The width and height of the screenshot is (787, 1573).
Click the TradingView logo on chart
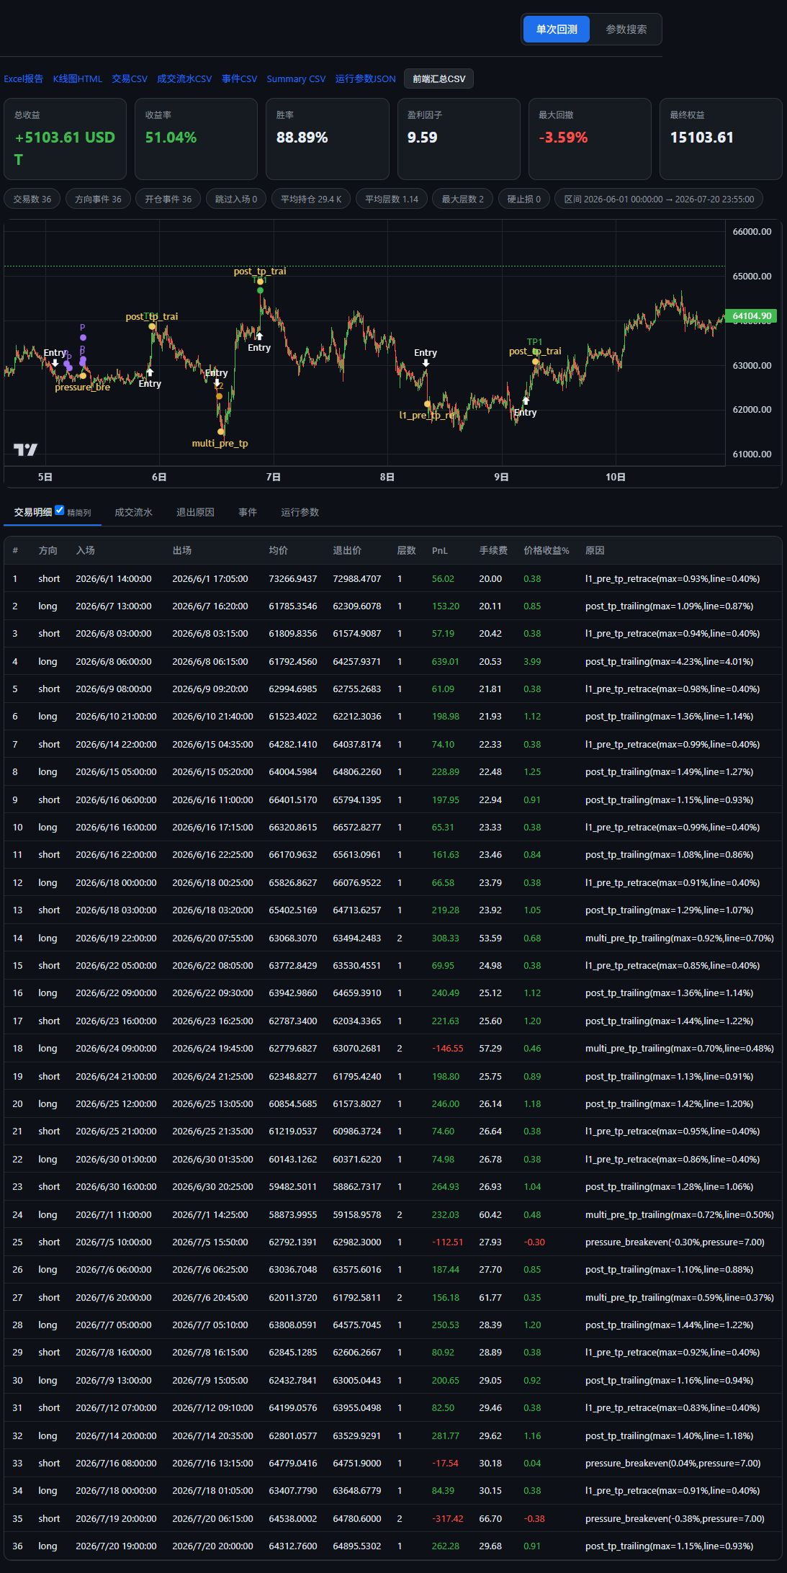coord(25,449)
